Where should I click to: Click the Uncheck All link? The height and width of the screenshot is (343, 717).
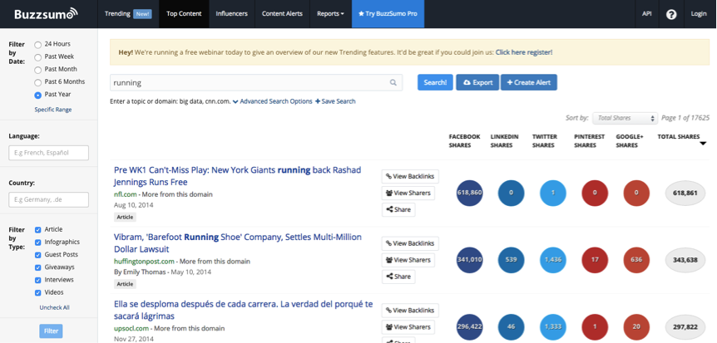pyautogui.click(x=54, y=308)
